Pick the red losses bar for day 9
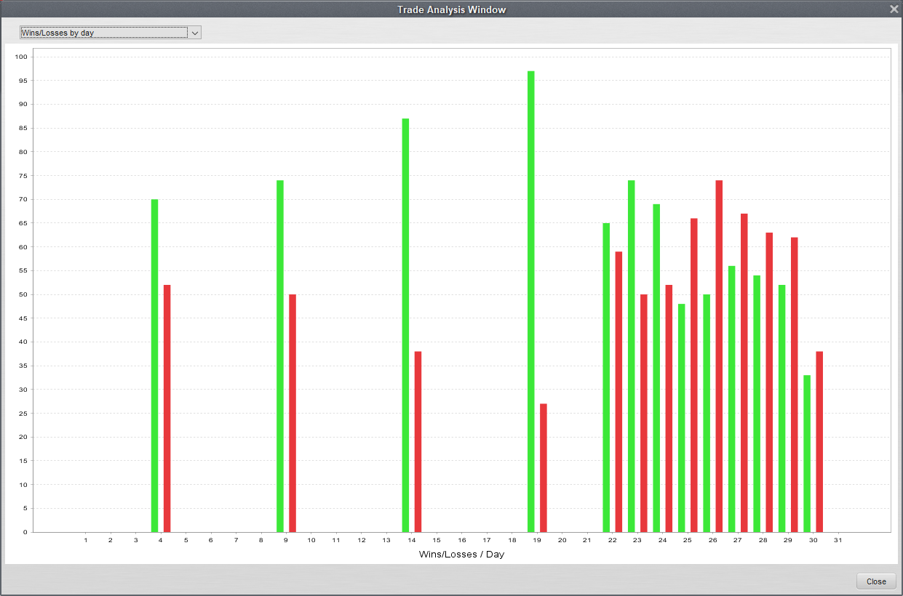The image size is (903, 596). [x=293, y=413]
